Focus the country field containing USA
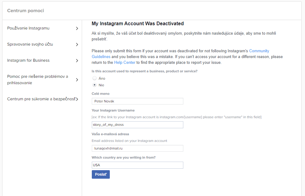305x196 pixels. pos(137,165)
